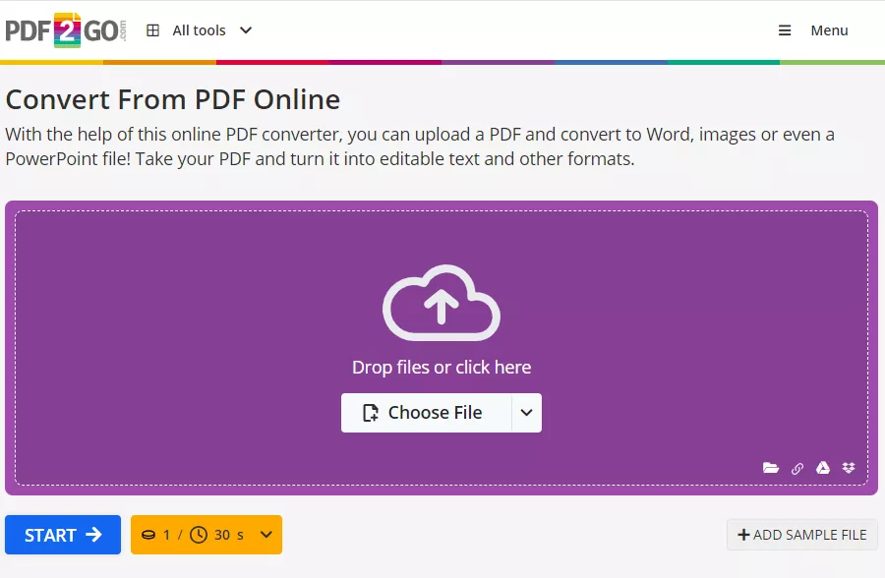Expand the Choose File source dropdown arrow

[527, 413]
